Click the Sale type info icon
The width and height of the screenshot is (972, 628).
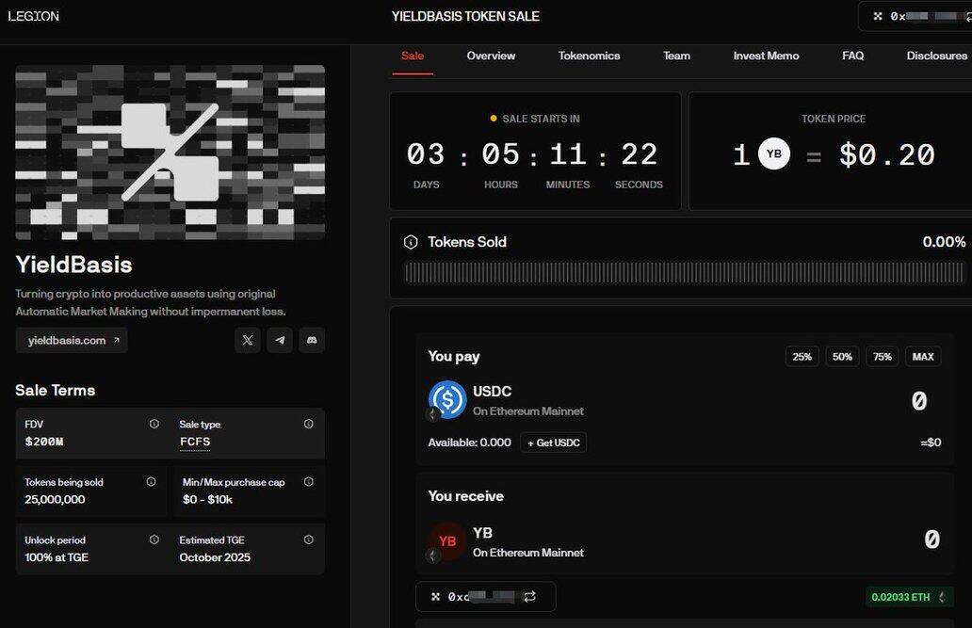[309, 424]
